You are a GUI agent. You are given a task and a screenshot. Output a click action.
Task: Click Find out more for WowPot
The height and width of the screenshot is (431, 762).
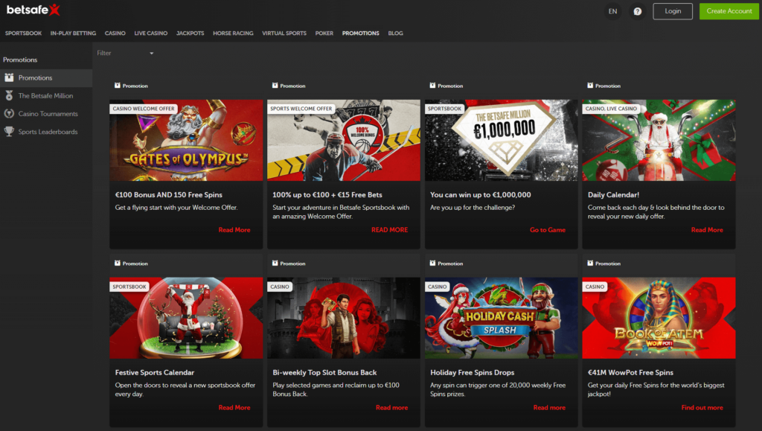(702, 408)
